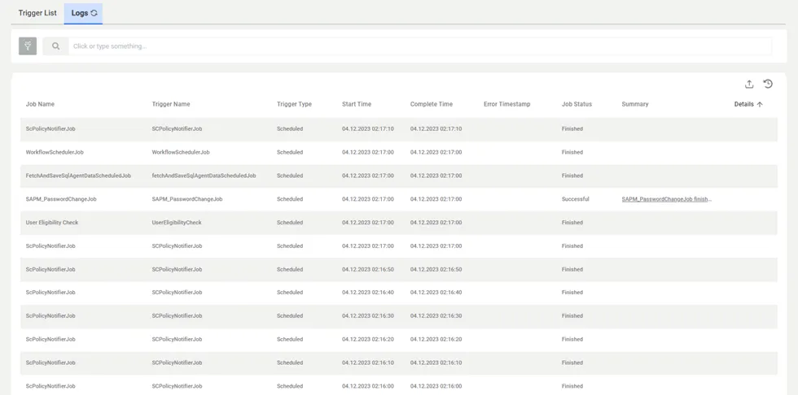Click WorkflowSchedulerJob trigger name cell
The width and height of the screenshot is (798, 395).
[181, 152]
